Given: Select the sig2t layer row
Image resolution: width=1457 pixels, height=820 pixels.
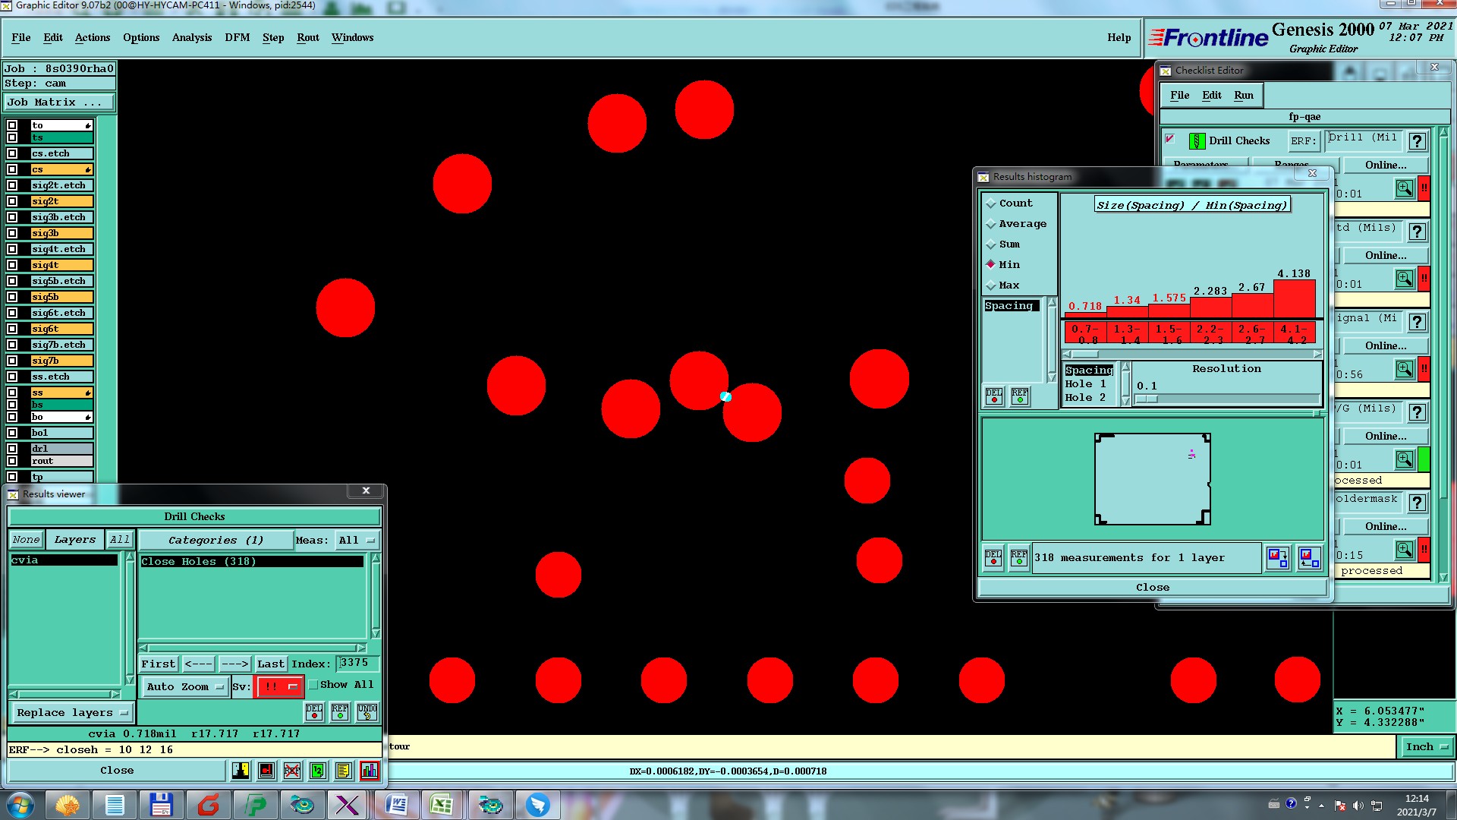Looking at the screenshot, I should click(61, 201).
